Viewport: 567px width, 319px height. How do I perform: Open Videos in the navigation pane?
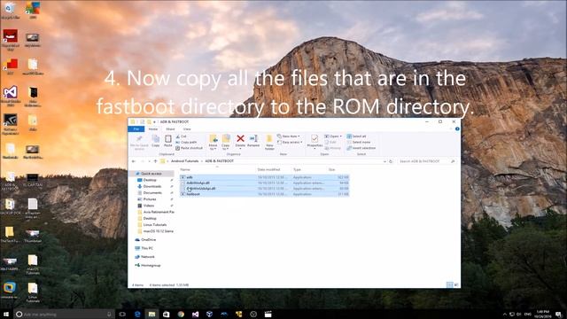click(x=149, y=206)
